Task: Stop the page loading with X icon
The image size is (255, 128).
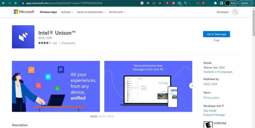Action: pos(15,3)
